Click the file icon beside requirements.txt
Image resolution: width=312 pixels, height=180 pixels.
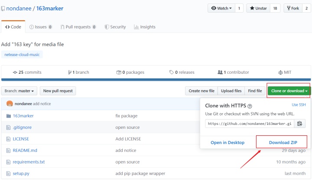pos(8,162)
